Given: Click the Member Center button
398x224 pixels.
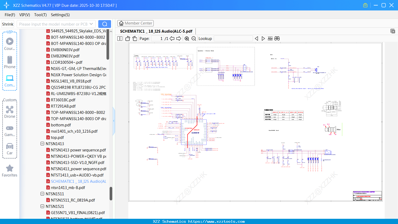Looking at the screenshot, I should tap(135, 23).
